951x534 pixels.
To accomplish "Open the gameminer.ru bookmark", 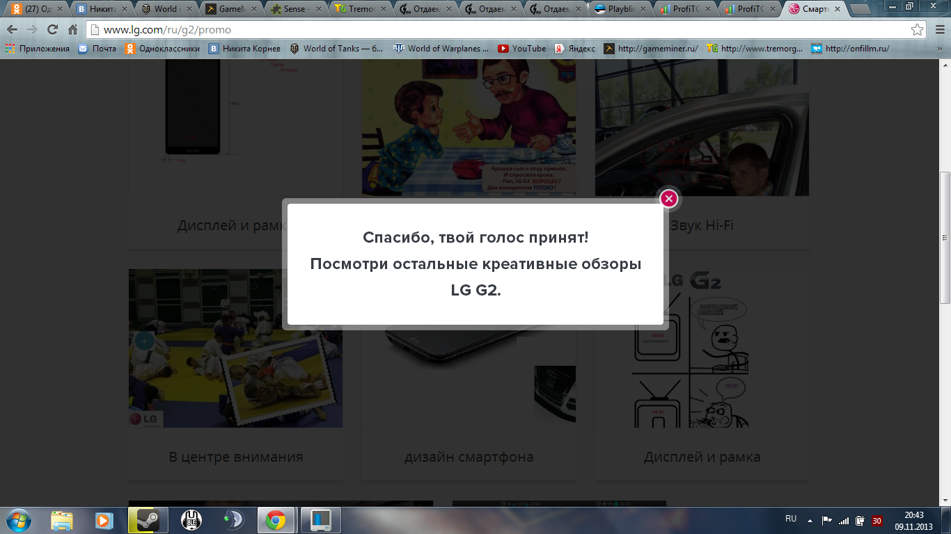I will click(x=651, y=49).
